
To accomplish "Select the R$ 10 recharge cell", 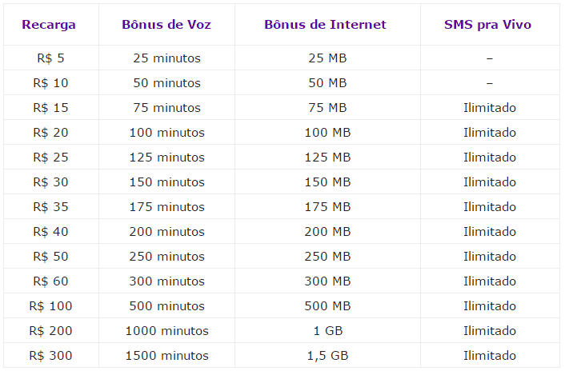I will coord(50,83).
